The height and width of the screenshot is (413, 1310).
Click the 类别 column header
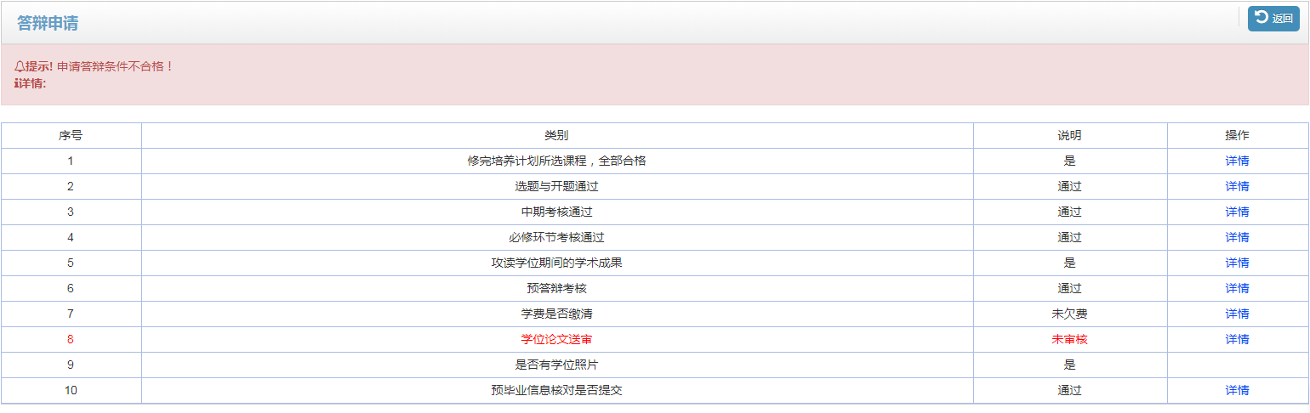pyautogui.click(x=556, y=135)
